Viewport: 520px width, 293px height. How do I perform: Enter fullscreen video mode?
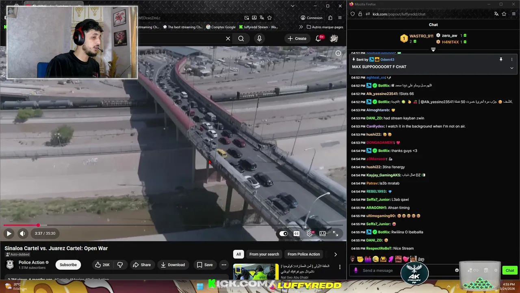(x=336, y=234)
